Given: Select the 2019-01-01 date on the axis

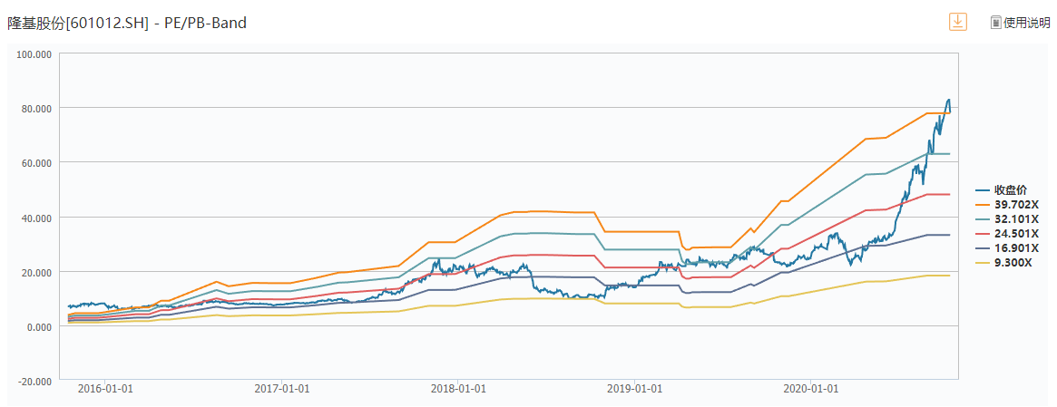Looking at the screenshot, I should click(633, 389).
